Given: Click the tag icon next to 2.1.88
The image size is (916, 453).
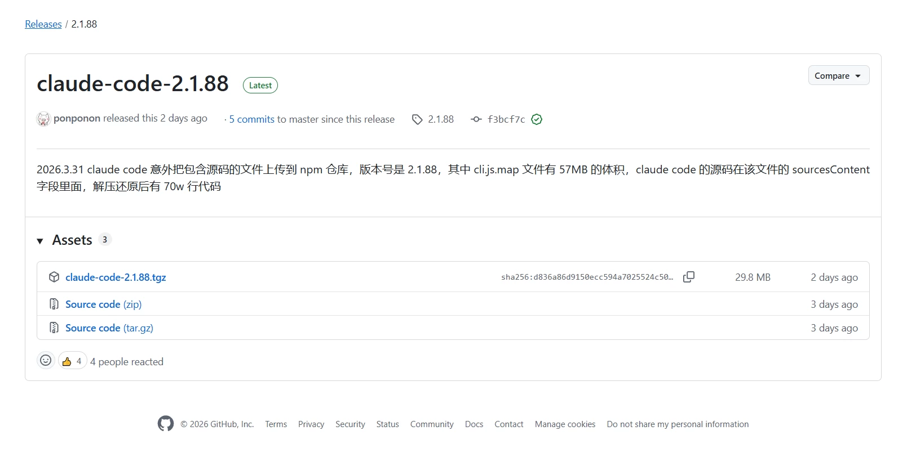Looking at the screenshot, I should point(417,119).
